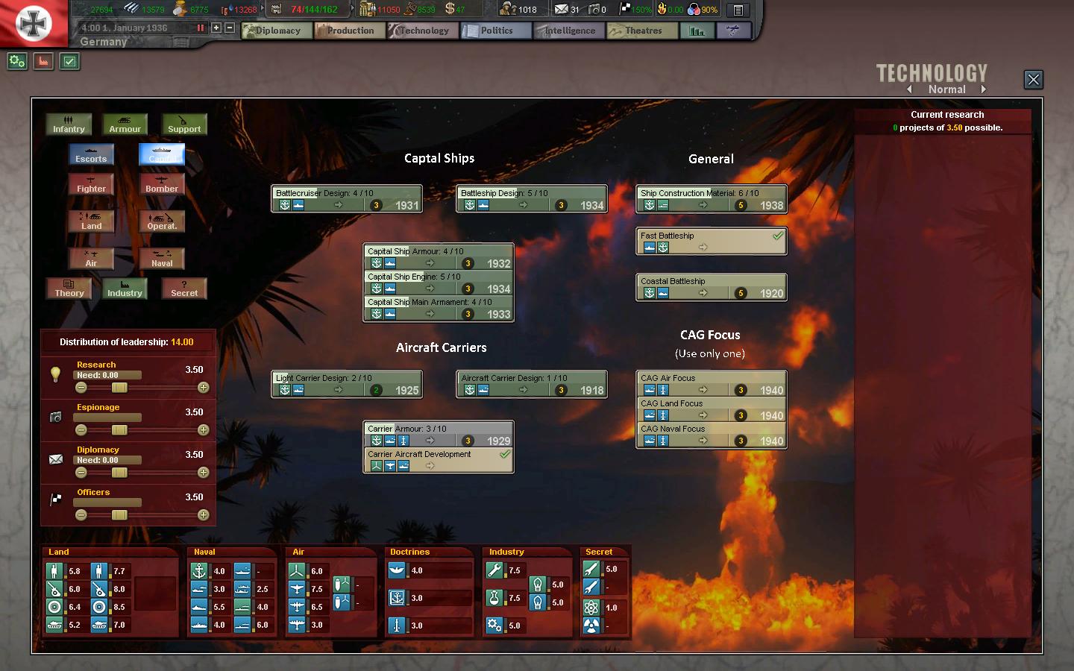Click the propeller icon valued 6.0 in Air
The height and width of the screenshot is (671, 1074).
(x=297, y=571)
